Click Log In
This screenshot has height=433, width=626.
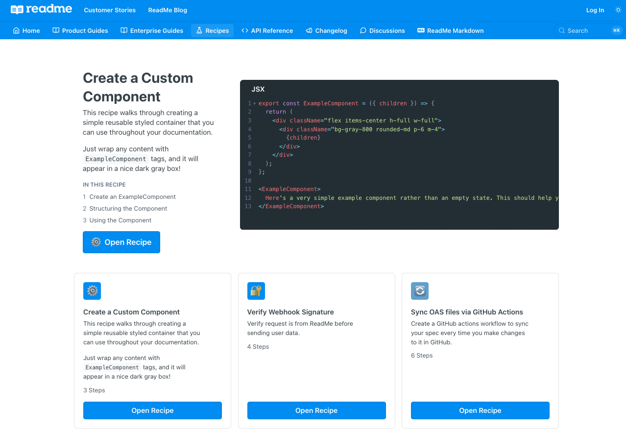(595, 10)
